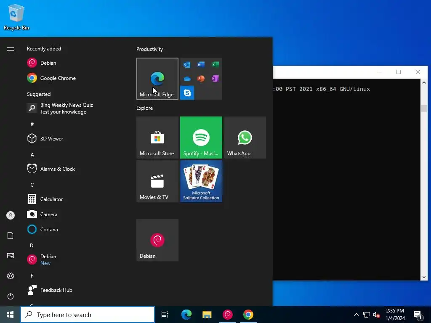Click terminal scrollbar up arrow
The image size is (431, 323).
[424, 82]
